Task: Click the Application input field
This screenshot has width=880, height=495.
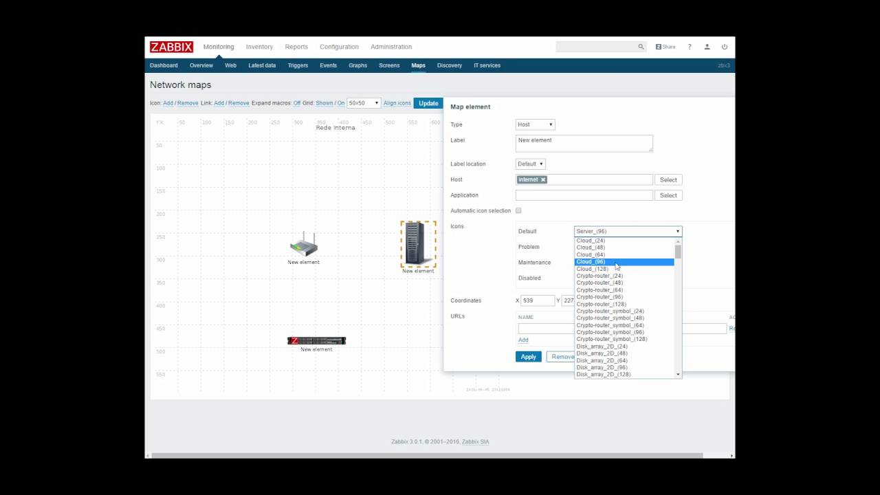Action: 584,195
